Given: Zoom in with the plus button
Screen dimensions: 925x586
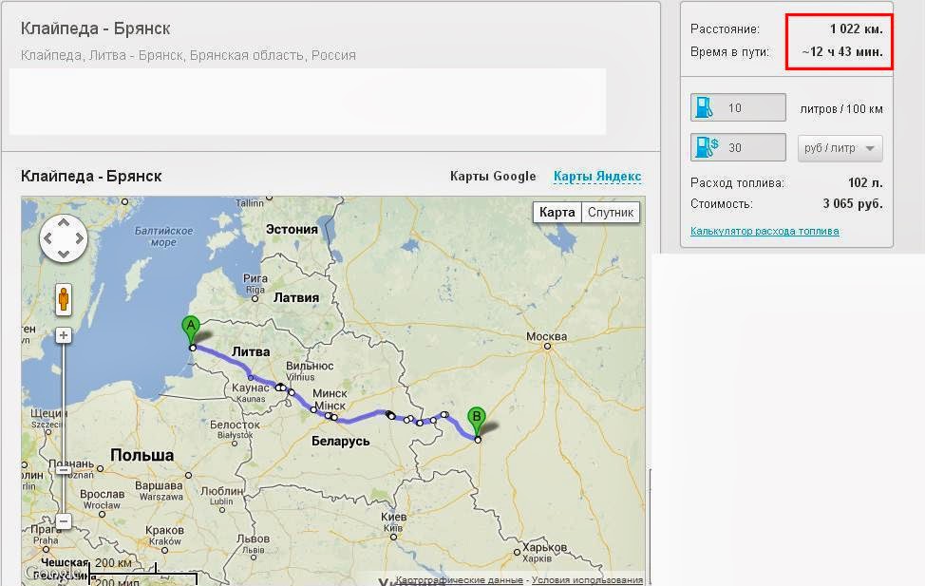Looking at the screenshot, I should 64,335.
